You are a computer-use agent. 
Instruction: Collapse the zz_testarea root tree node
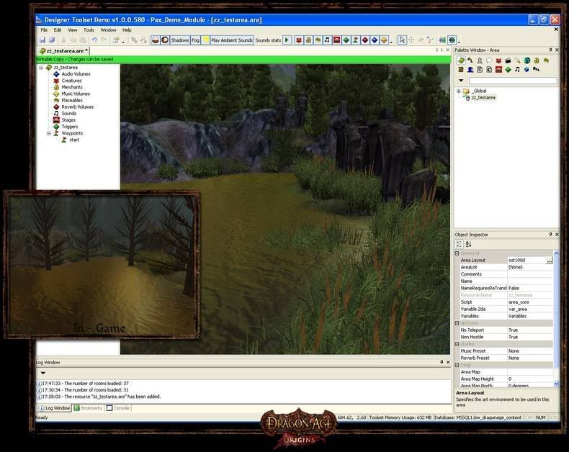pyautogui.click(x=41, y=68)
